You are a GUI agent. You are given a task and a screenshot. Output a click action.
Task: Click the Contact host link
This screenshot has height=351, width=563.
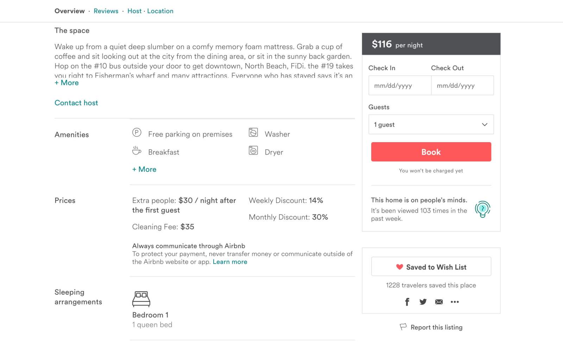coord(76,103)
